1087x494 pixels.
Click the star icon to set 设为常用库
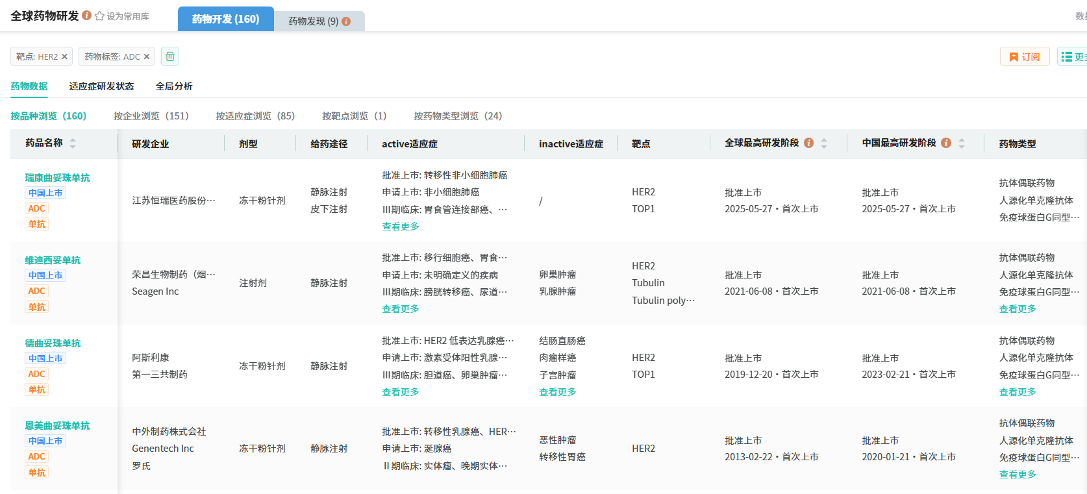pyautogui.click(x=99, y=16)
